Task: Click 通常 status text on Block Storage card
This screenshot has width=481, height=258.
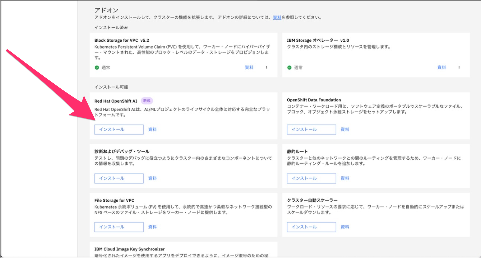Action: [x=106, y=68]
